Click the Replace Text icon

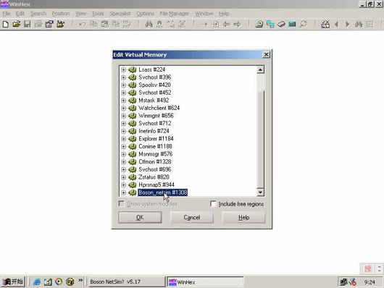pos(171,24)
